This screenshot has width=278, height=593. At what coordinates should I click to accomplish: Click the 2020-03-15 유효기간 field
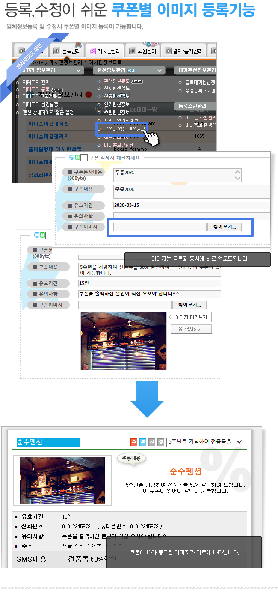[x=192, y=206]
